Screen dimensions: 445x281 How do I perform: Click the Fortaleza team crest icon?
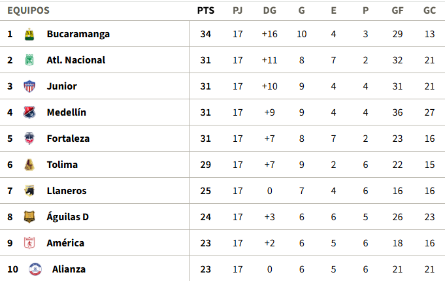point(29,139)
